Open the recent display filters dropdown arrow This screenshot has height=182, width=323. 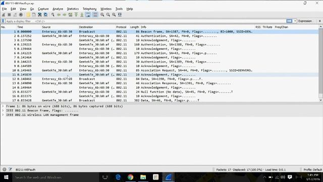tap(295, 21)
